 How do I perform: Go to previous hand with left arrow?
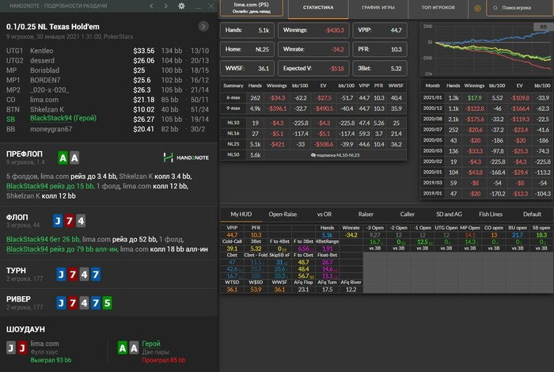[x=151, y=6]
